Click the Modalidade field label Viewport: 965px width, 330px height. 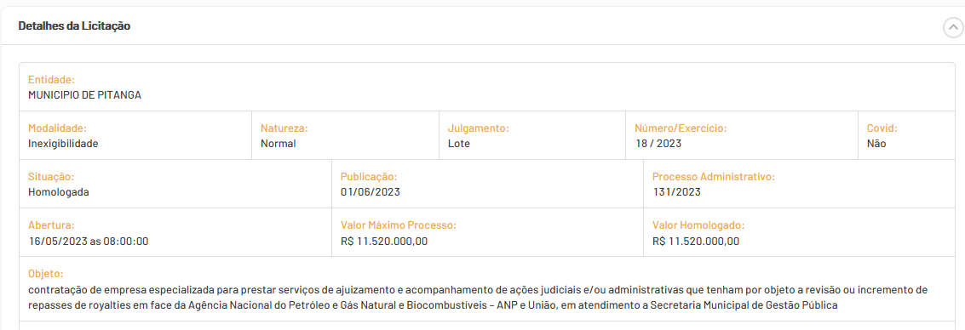tap(57, 128)
